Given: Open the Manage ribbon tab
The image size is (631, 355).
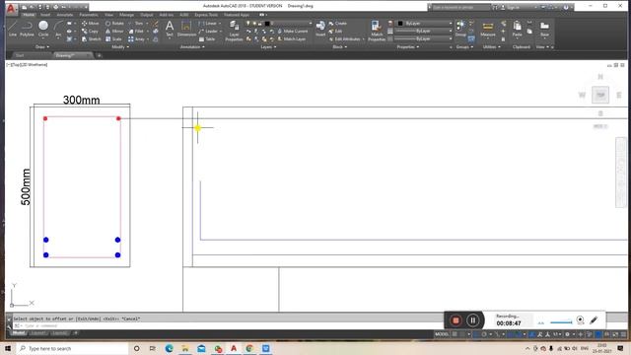Looking at the screenshot, I should tap(126, 15).
